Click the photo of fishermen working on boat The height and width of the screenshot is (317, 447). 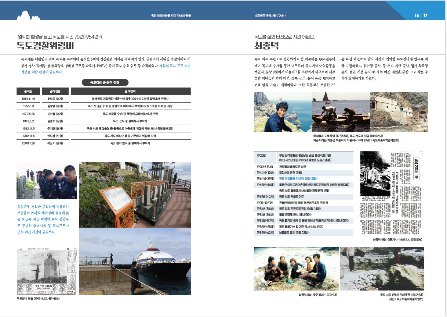pos(341,112)
